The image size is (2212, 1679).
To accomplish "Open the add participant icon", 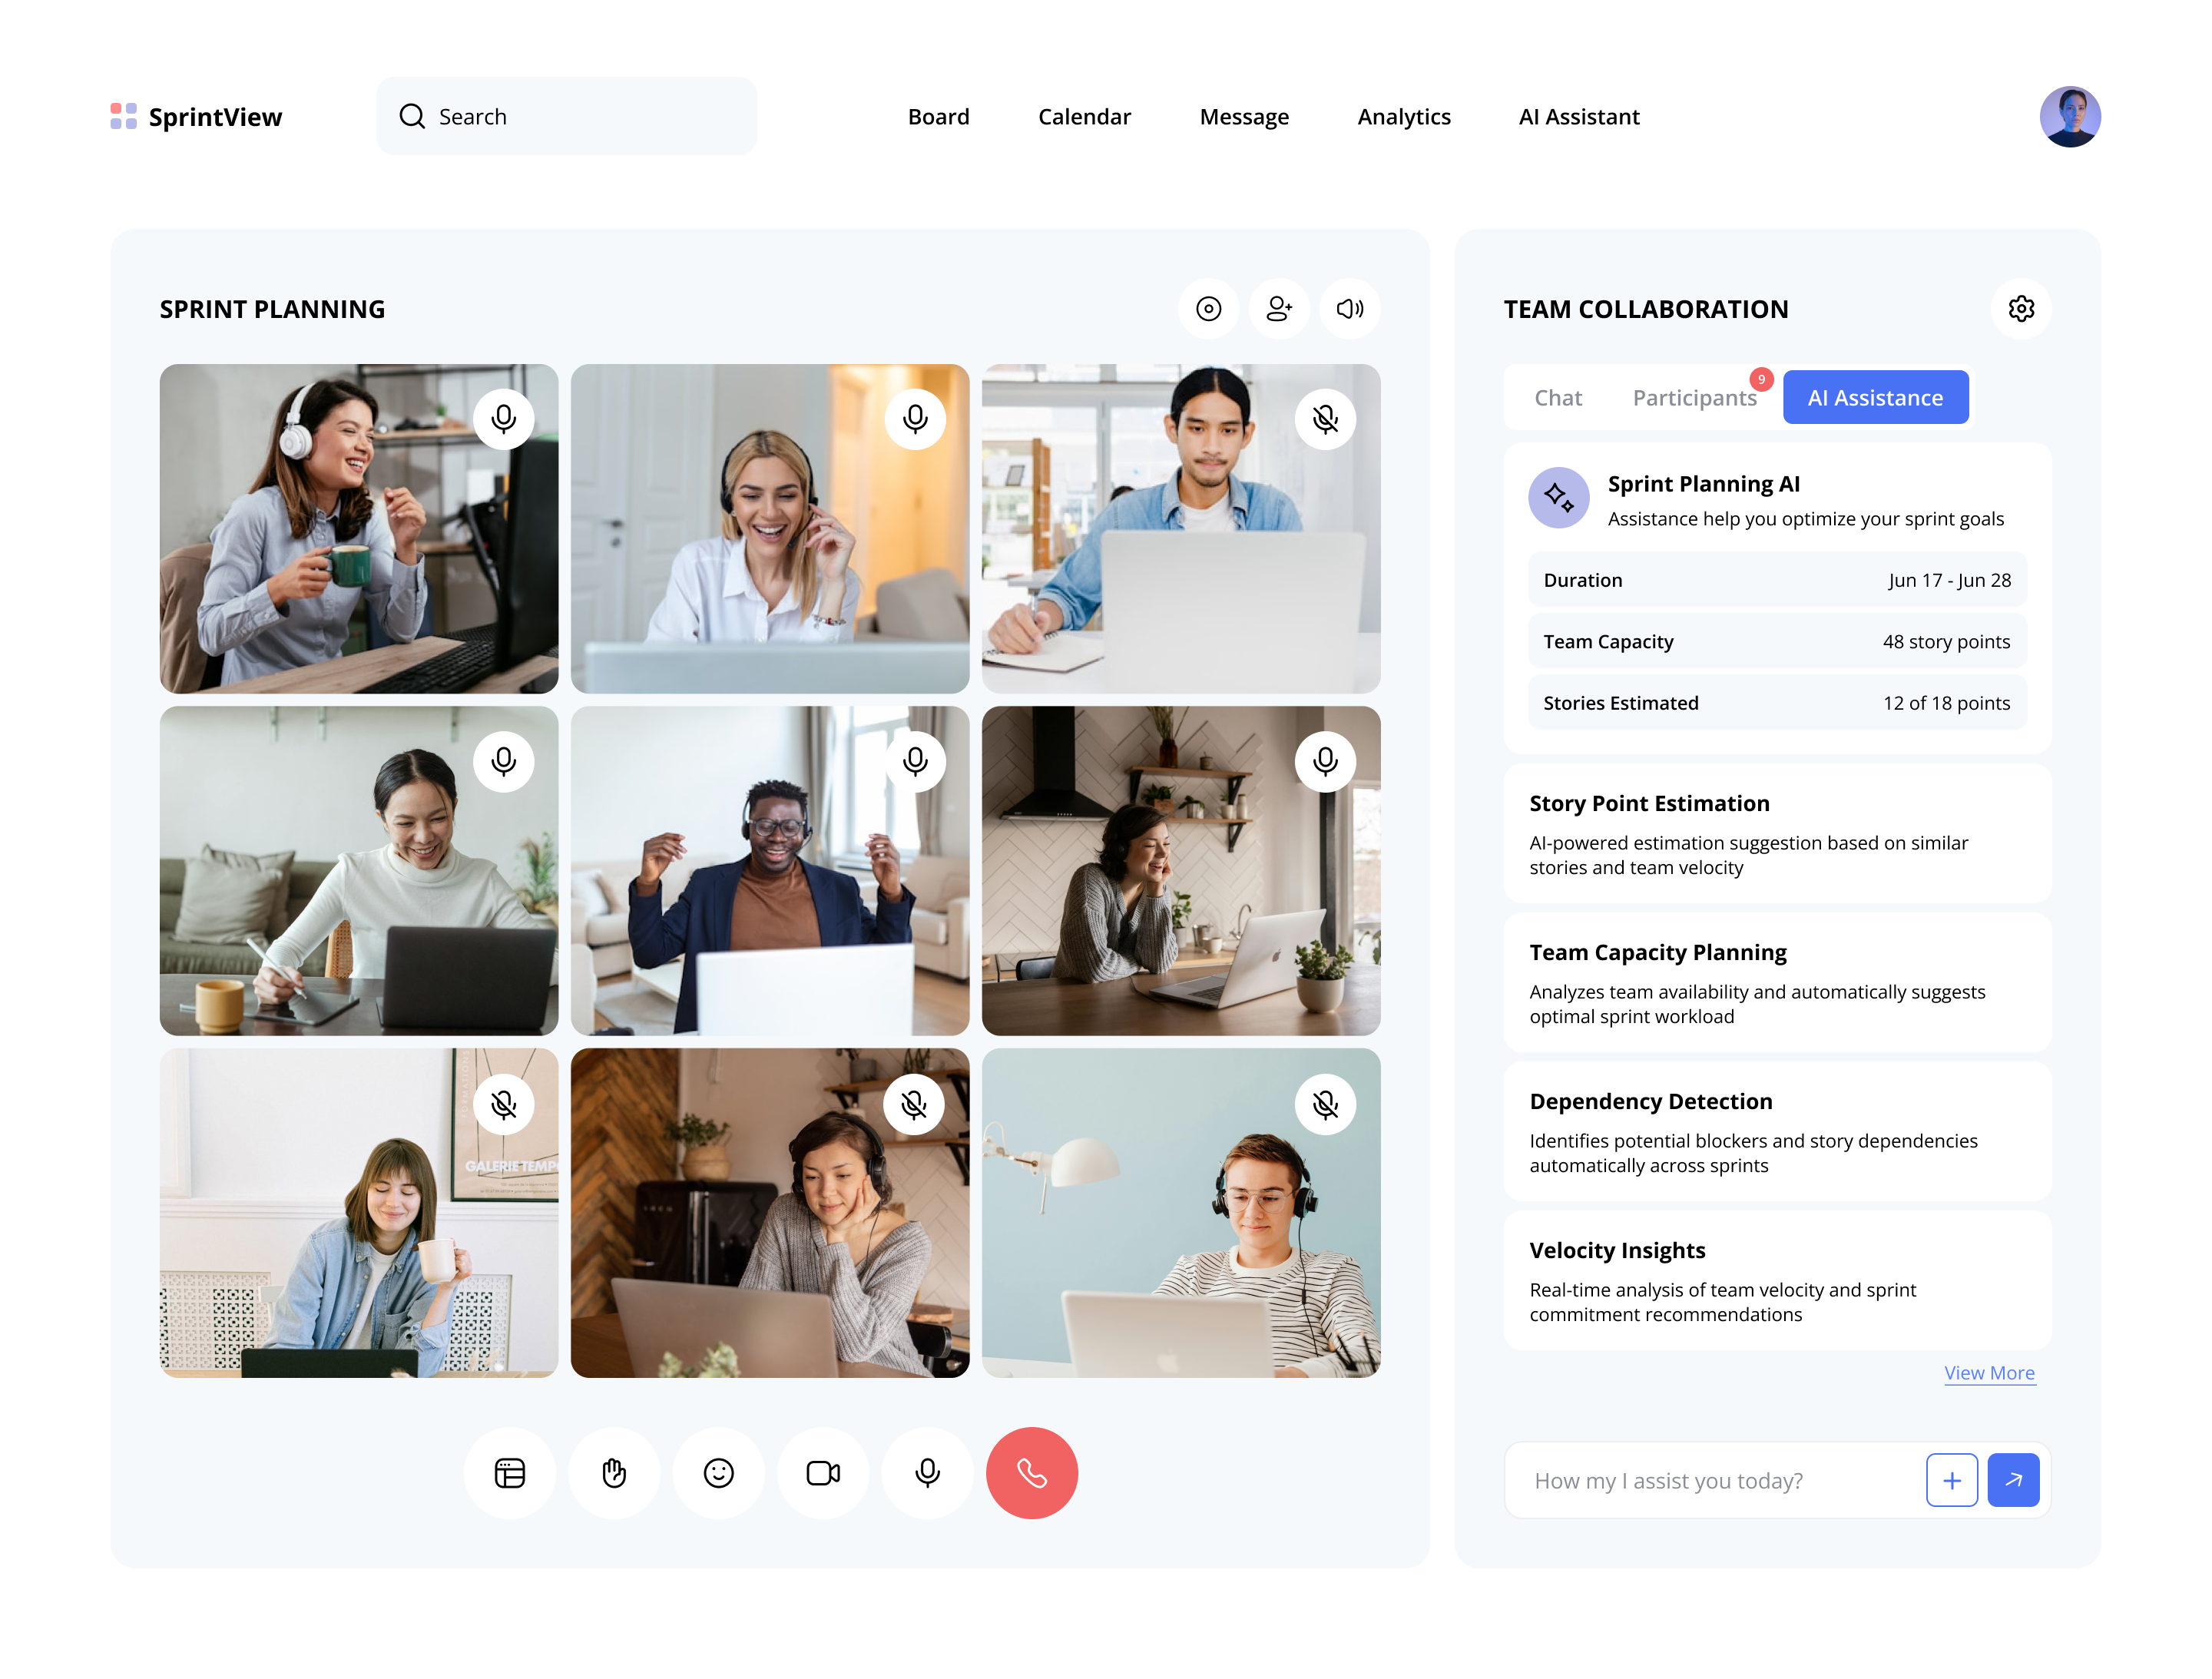I will pyautogui.click(x=1278, y=309).
